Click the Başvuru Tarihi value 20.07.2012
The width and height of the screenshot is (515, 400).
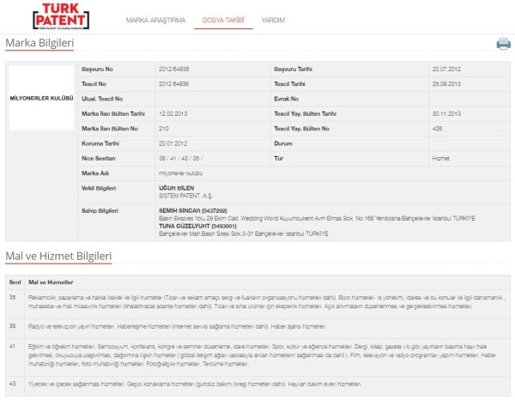point(445,68)
